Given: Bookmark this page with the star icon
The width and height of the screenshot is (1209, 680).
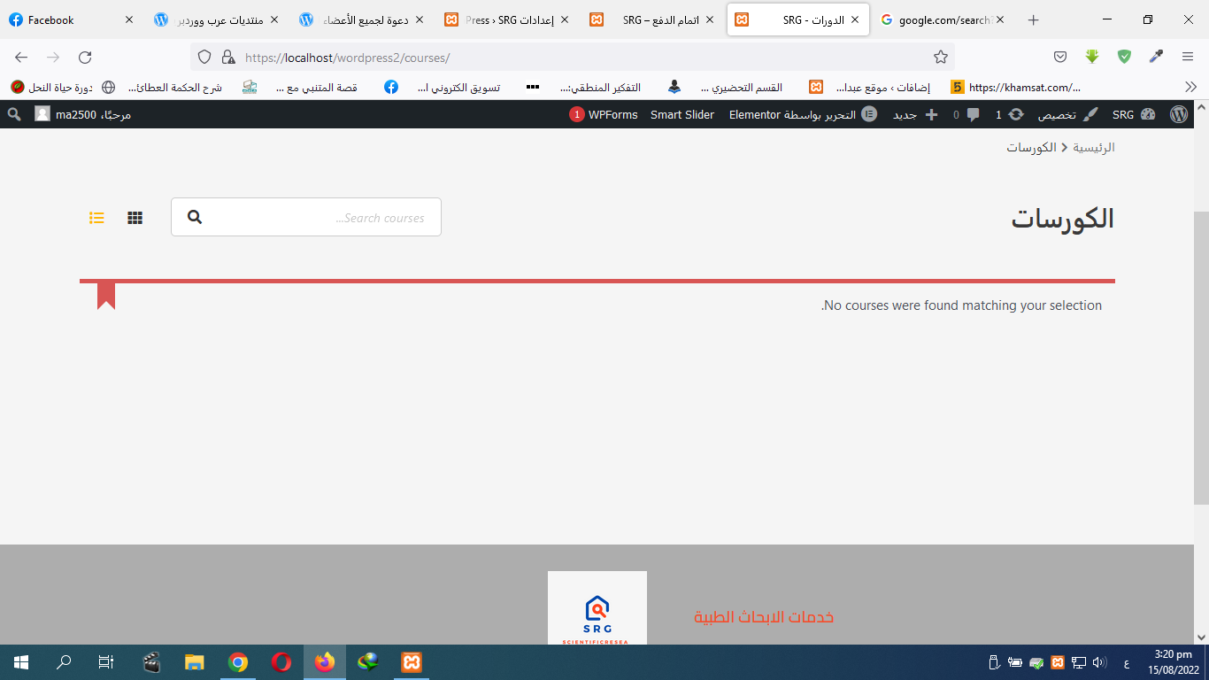Looking at the screenshot, I should point(941,57).
